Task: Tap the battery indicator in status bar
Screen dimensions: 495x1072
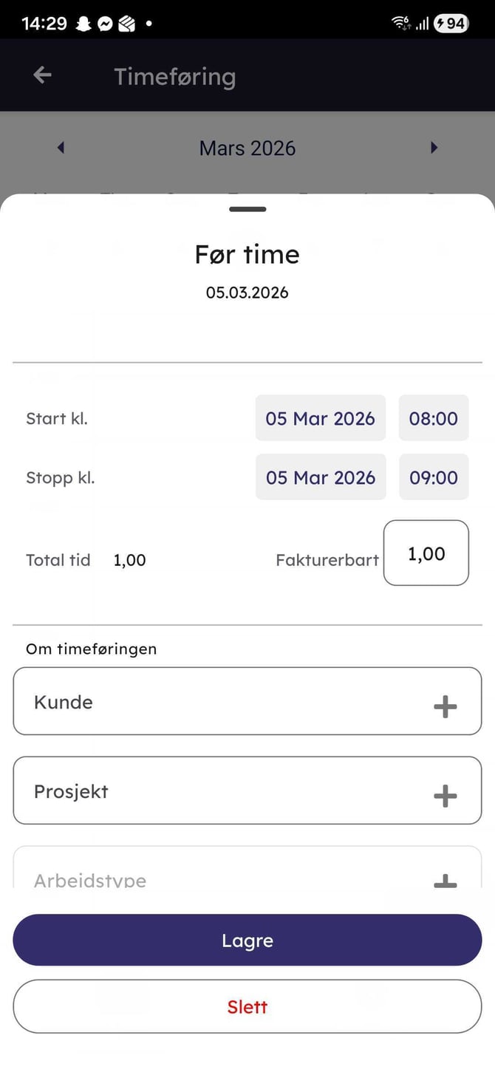Action: (450, 24)
